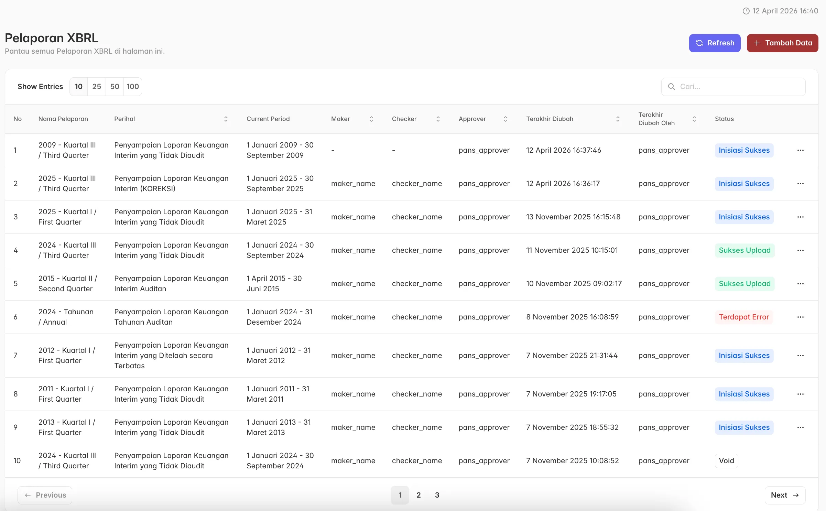Show 100 entries per page
826x511 pixels.
pos(133,87)
